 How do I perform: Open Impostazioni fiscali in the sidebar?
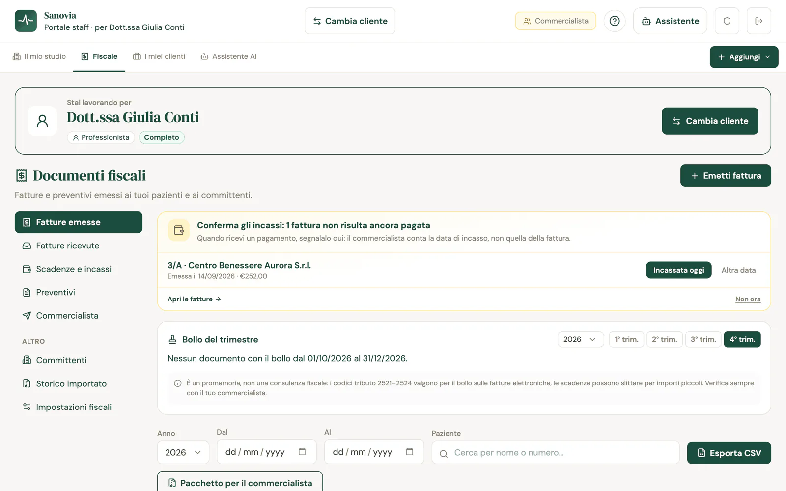coord(79,407)
